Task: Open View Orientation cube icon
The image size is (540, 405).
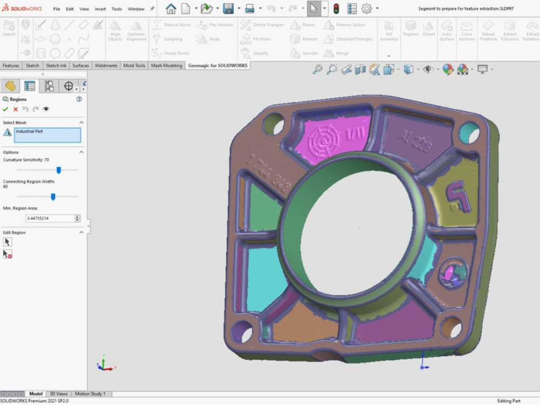Action: (x=389, y=69)
